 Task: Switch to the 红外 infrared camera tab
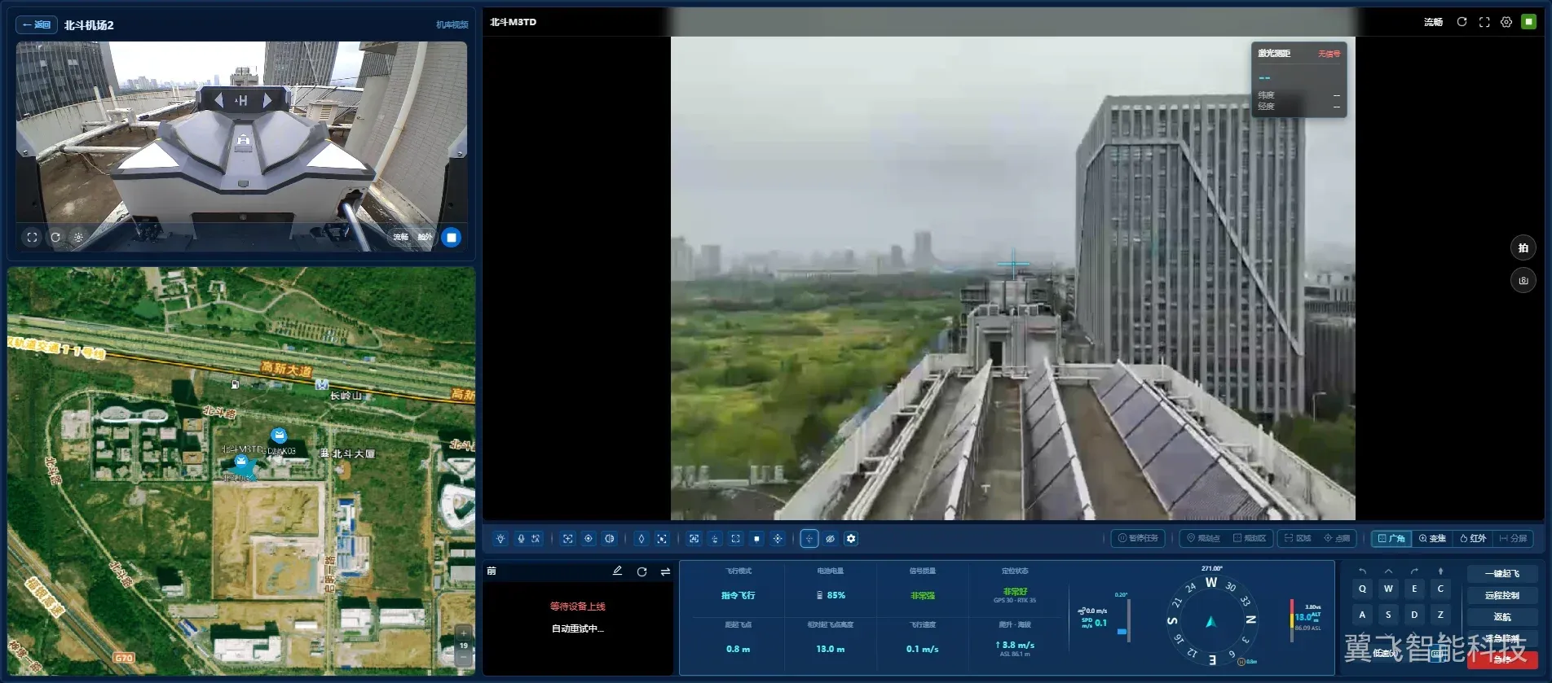click(x=1473, y=538)
